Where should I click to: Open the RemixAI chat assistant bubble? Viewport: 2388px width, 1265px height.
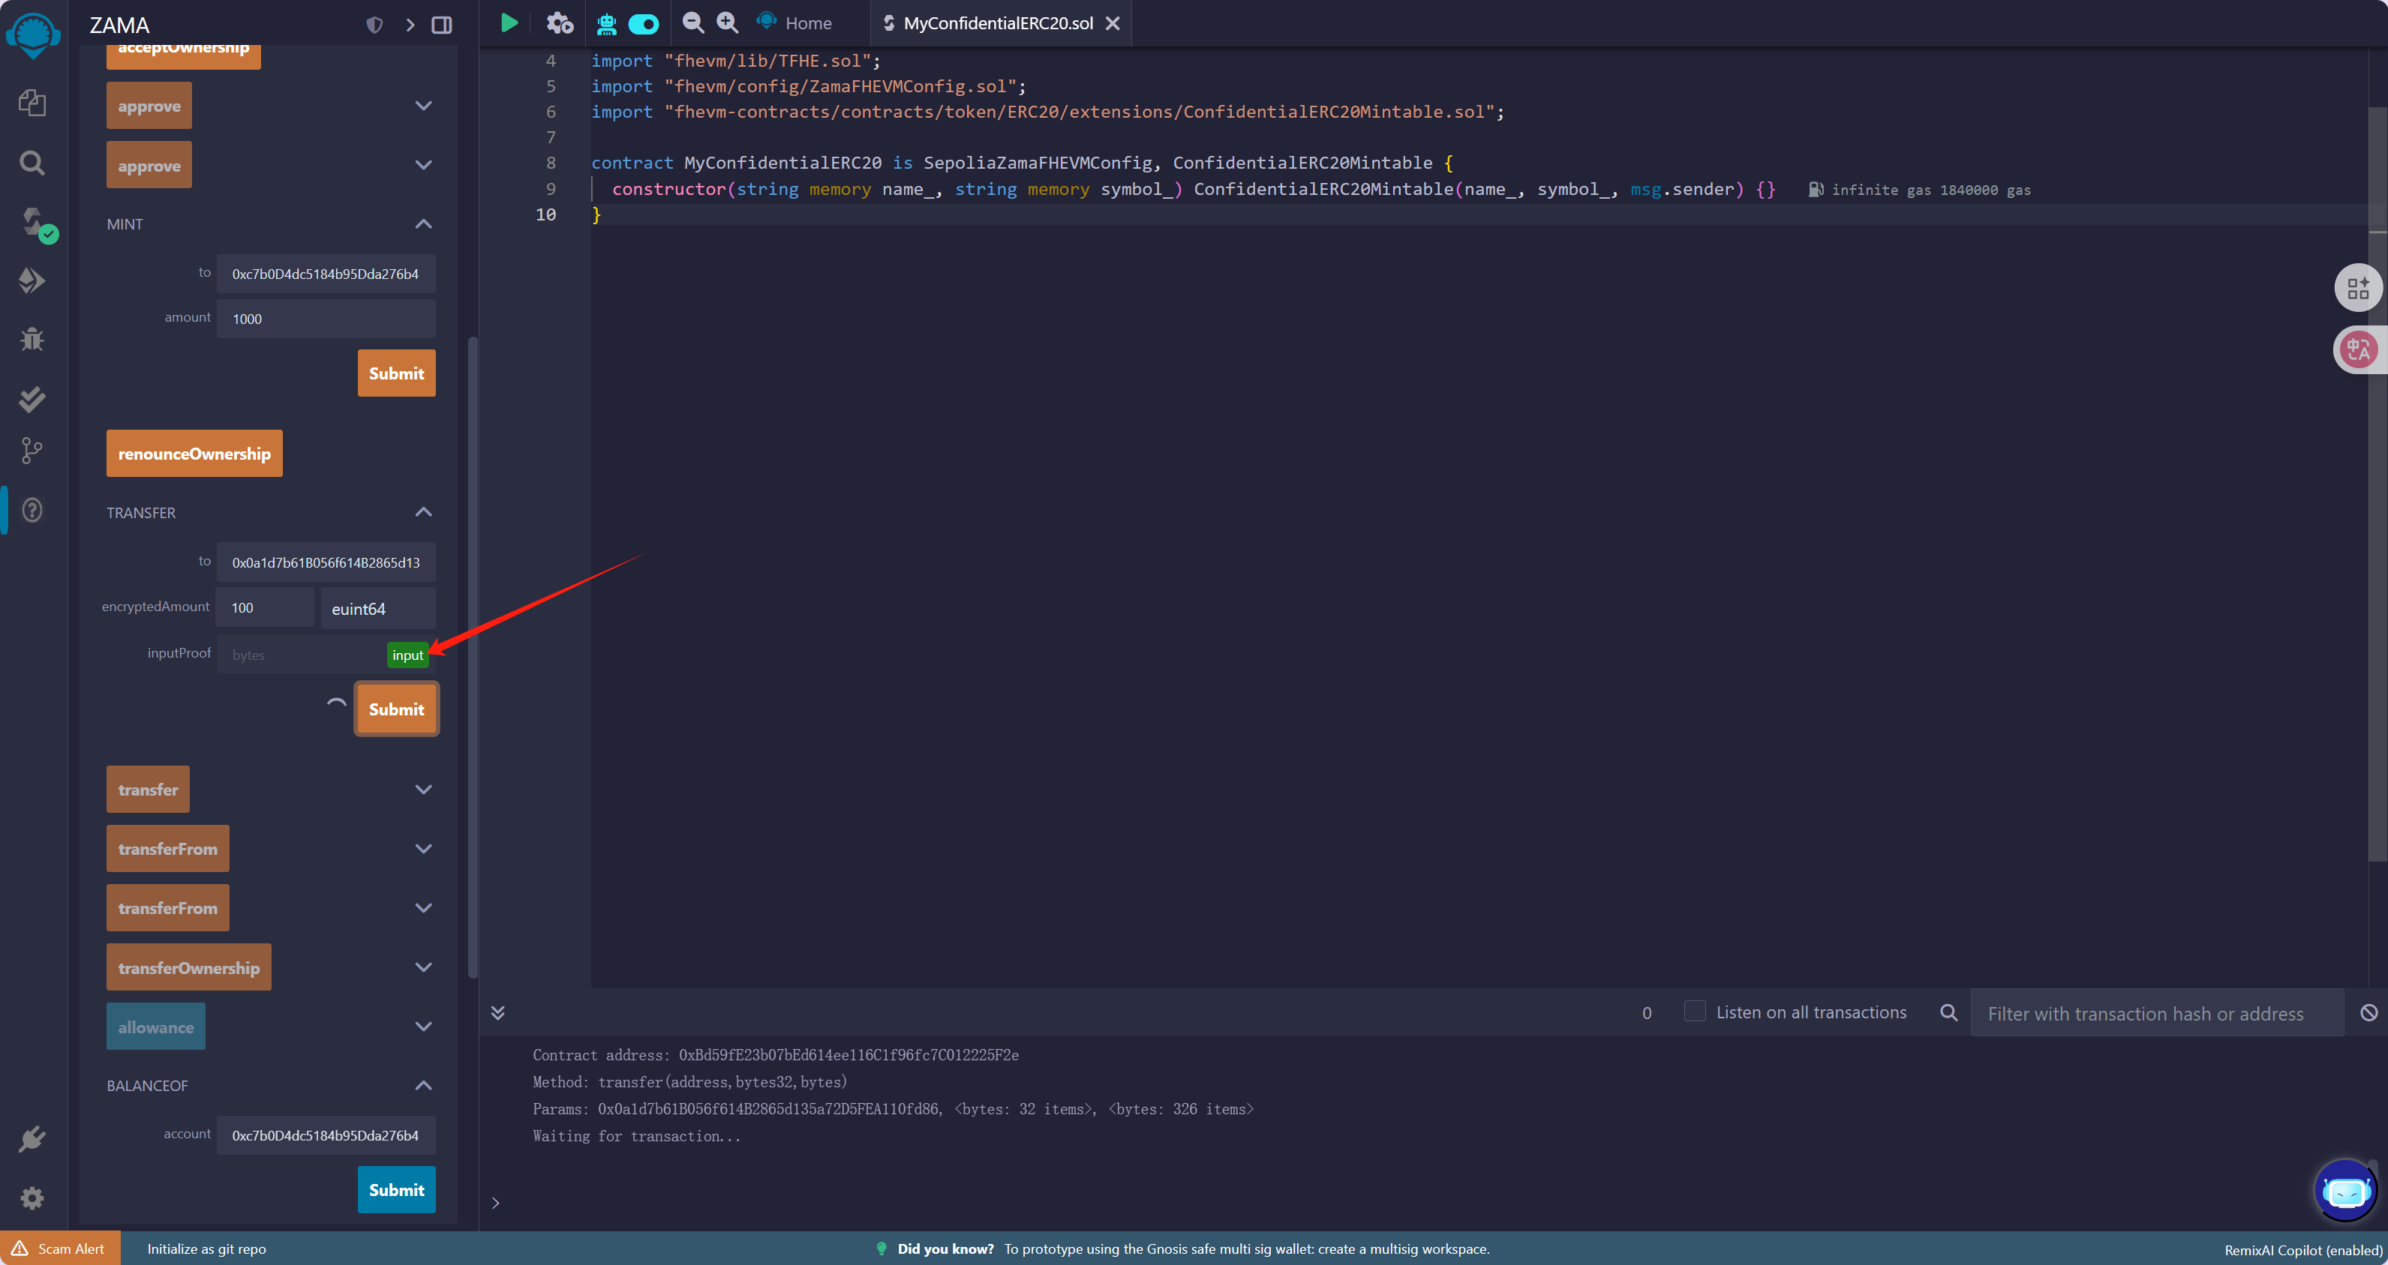click(x=2345, y=1191)
